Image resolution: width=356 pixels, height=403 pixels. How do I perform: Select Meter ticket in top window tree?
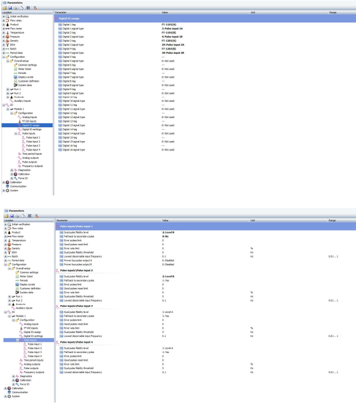[24, 69]
